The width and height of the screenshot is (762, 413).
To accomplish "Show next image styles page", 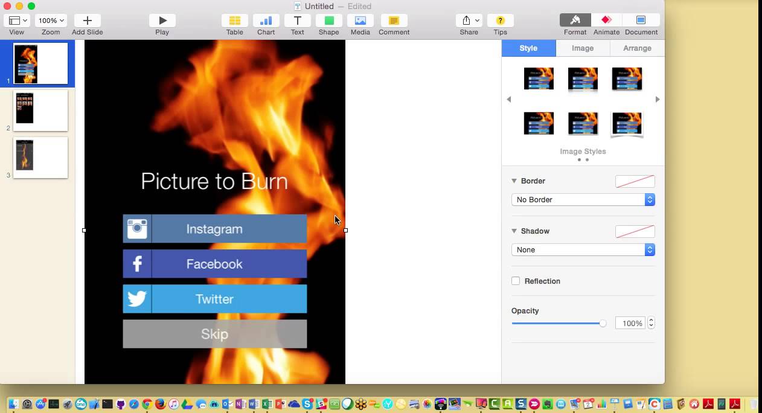I will pos(658,100).
